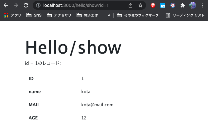Viewport: 208px width, 135px height.
Task: Click the address bar URL
Action: pyautogui.click(x=76, y=5)
